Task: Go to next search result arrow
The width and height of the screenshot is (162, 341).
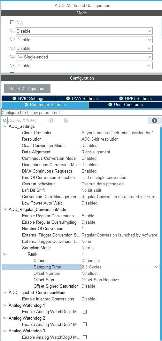Action: coord(66,120)
